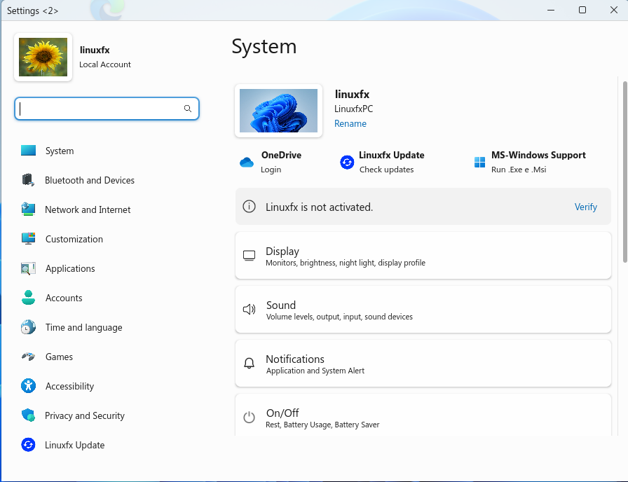Click the Time and language clock icon

pyautogui.click(x=28, y=327)
